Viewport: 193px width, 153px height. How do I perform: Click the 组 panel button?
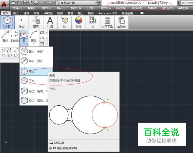(x=93, y=22)
